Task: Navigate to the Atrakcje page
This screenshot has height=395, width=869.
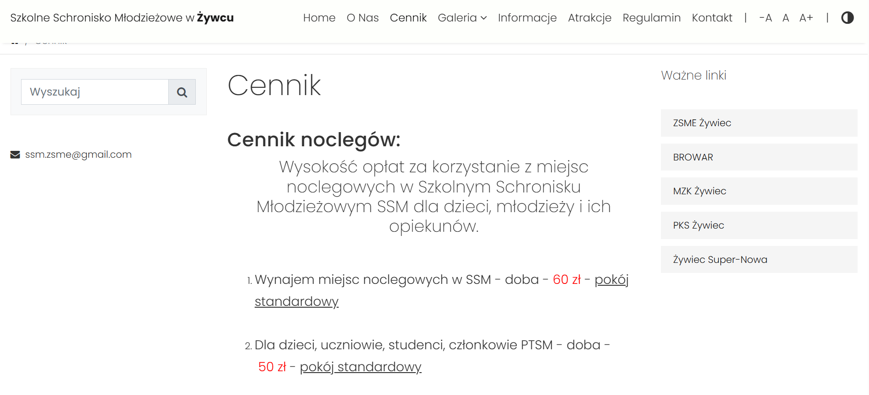Action: pyautogui.click(x=590, y=18)
